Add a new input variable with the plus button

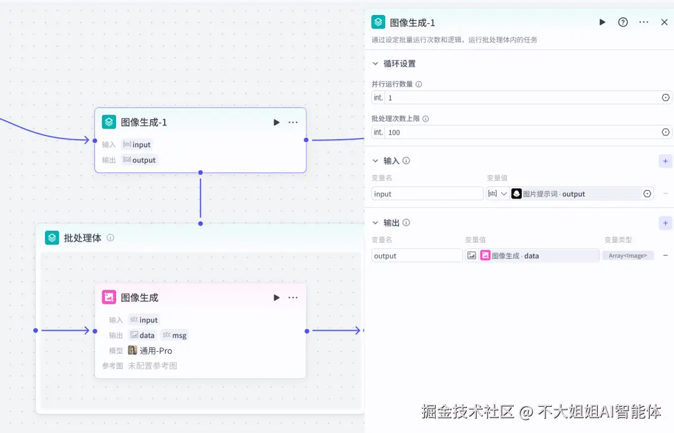coord(665,161)
